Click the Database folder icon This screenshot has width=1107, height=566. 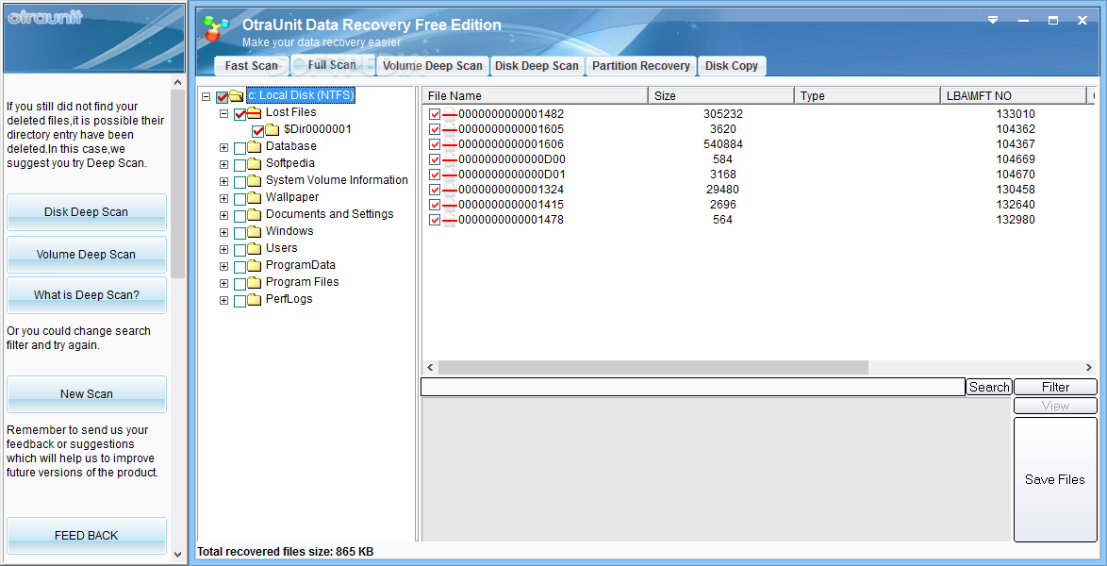(255, 146)
